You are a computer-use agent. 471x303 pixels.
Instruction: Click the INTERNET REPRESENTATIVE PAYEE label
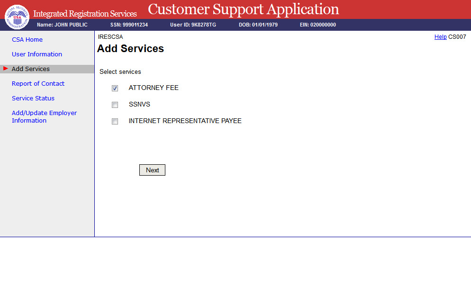pos(185,121)
